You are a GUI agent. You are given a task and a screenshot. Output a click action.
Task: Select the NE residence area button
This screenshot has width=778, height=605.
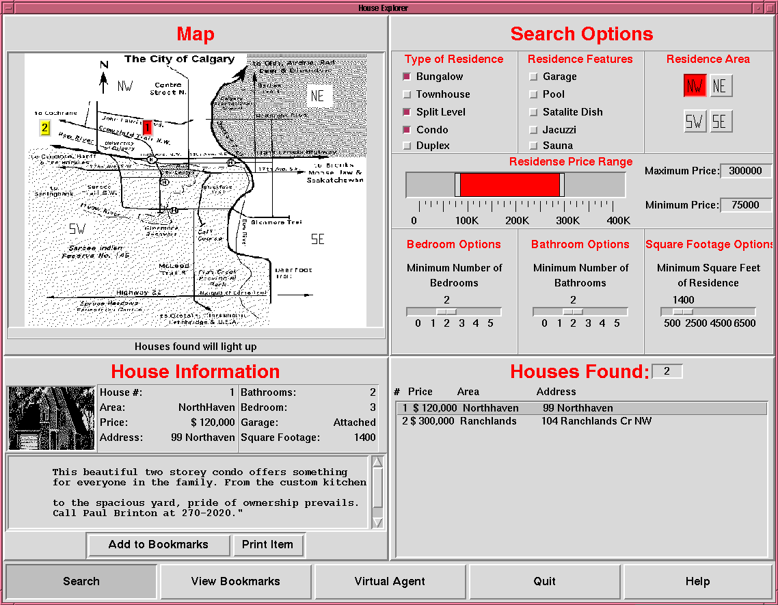point(720,86)
